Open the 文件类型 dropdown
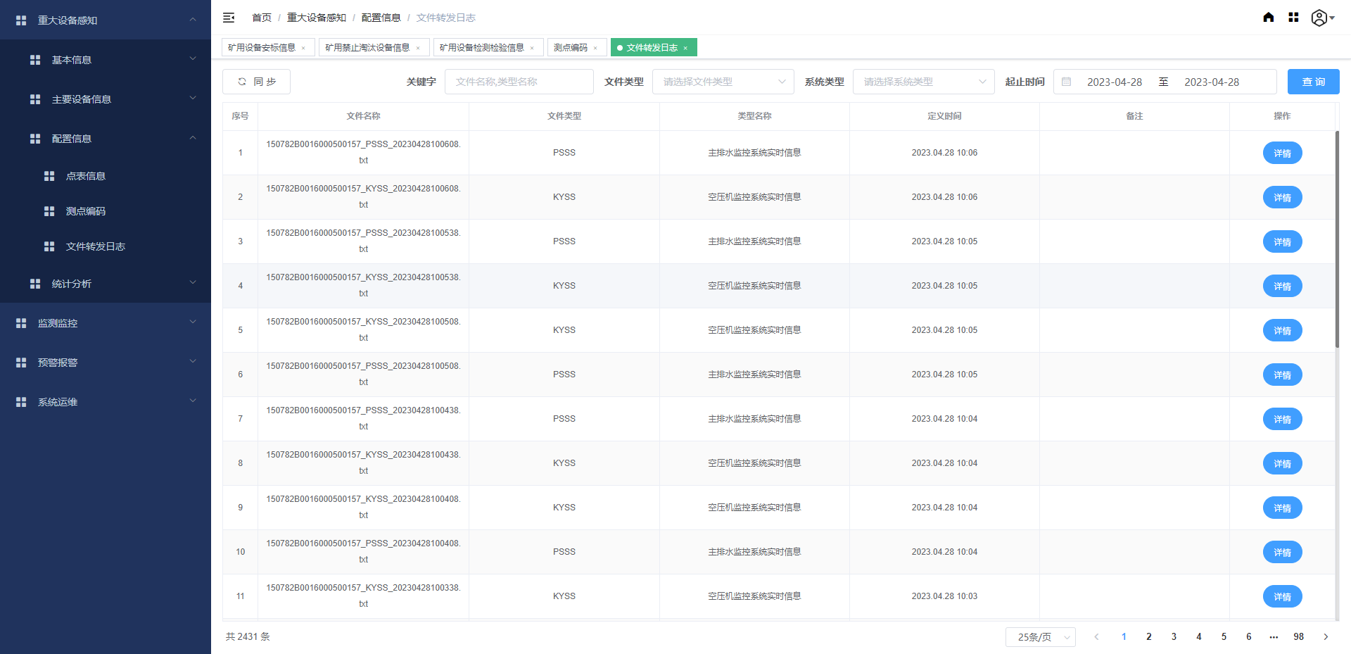The height and width of the screenshot is (654, 1351). (723, 82)
